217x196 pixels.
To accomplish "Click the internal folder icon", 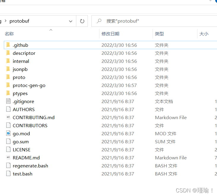I will click(8, 61).
